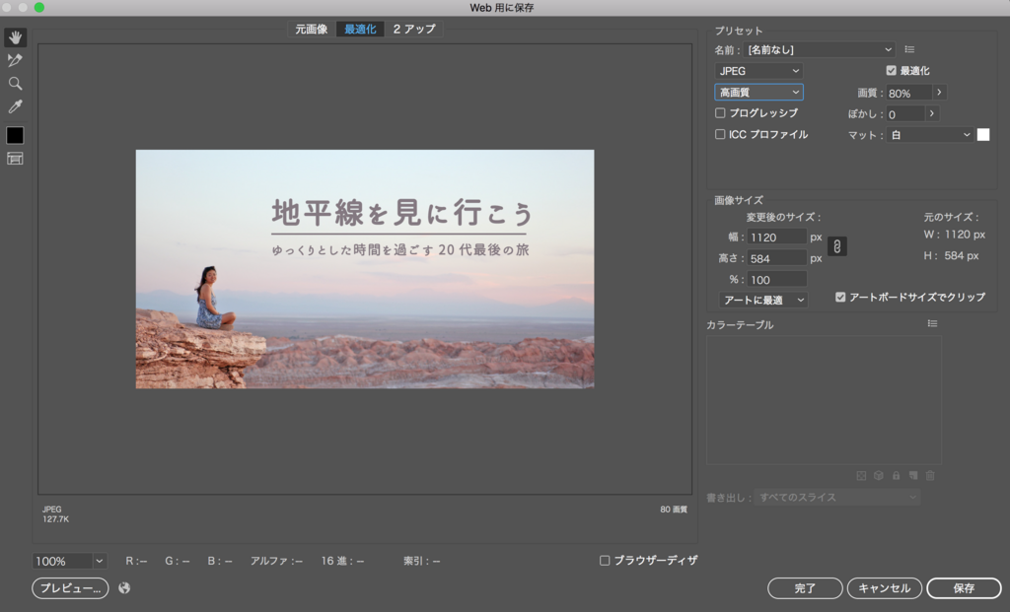This screenshot has height=612, width=1010.
Task: Toggle the 最適化 checkbox
Action: coord(891,70)
